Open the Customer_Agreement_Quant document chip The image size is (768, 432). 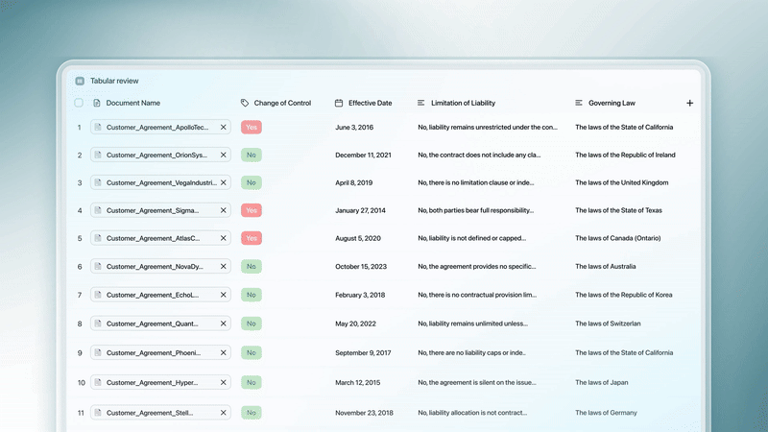(154, 324)
